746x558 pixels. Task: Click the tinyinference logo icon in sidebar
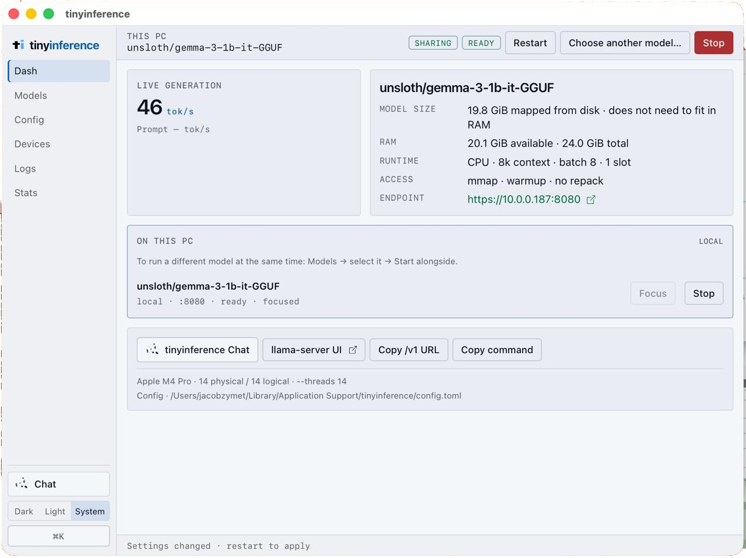tap(19, 45)
